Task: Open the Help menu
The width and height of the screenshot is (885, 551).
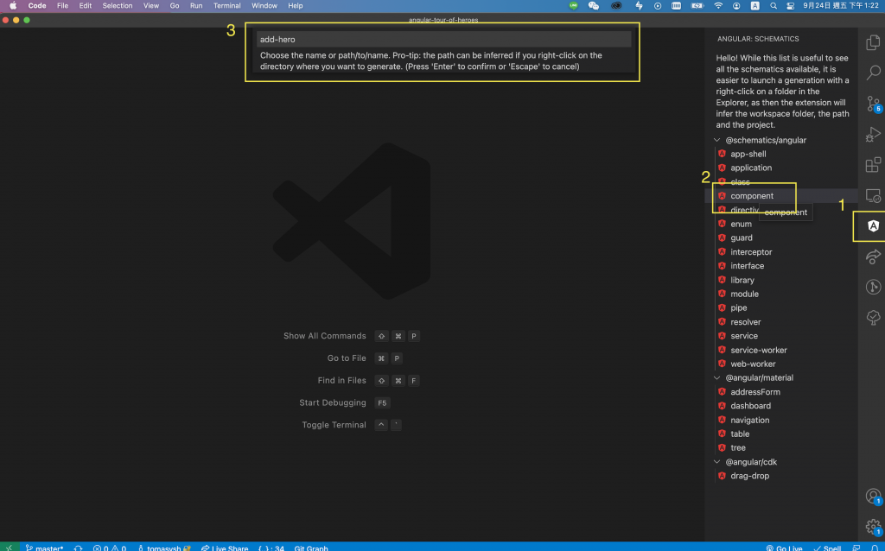Action: (x=296, y=6)
